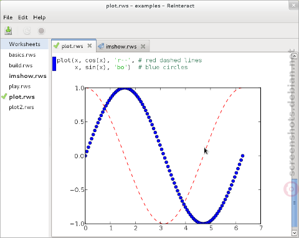This screenshot has width=299, height=238.
Task: Click the '# red dashed lines' comment
Action: 170,60
